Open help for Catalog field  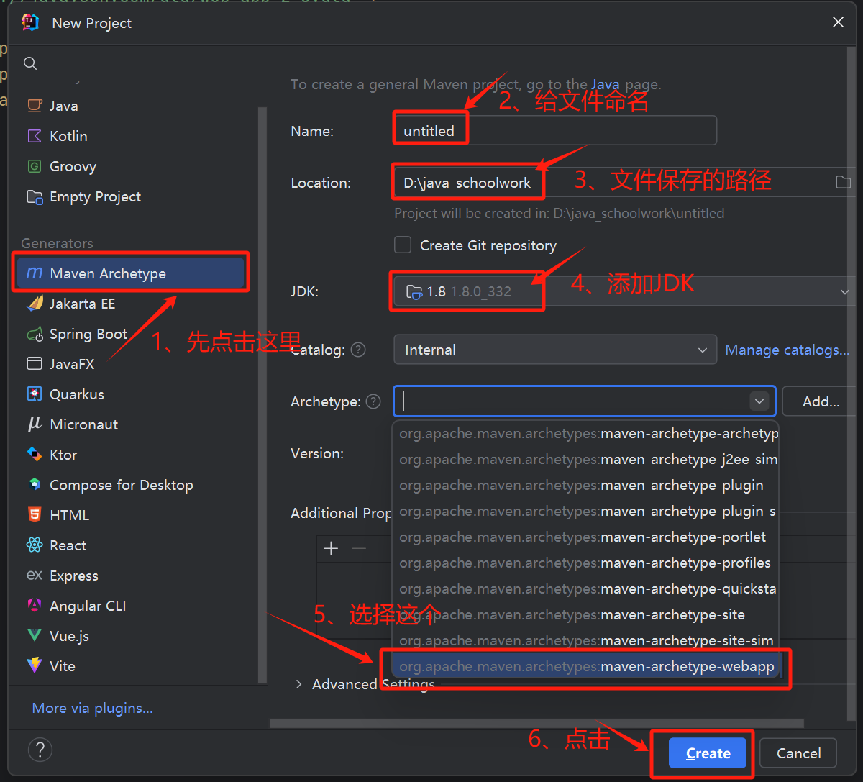tap(358, 350)
